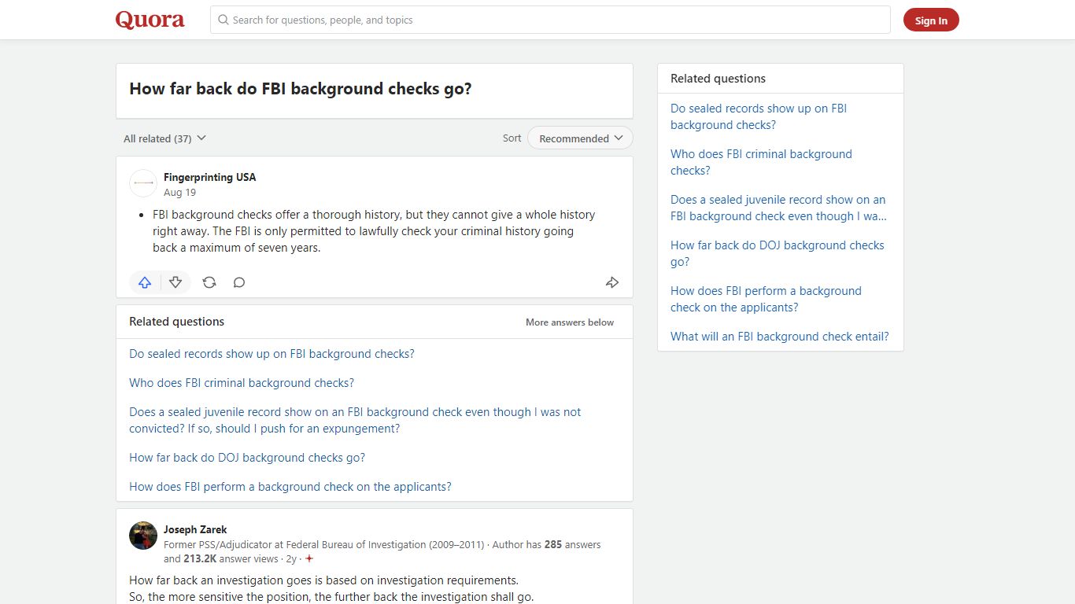This screenshot has width=1075, height=604.
Task: Open sidebar 'Who does FBI criminal background checks?'
Action: point(761,162)
